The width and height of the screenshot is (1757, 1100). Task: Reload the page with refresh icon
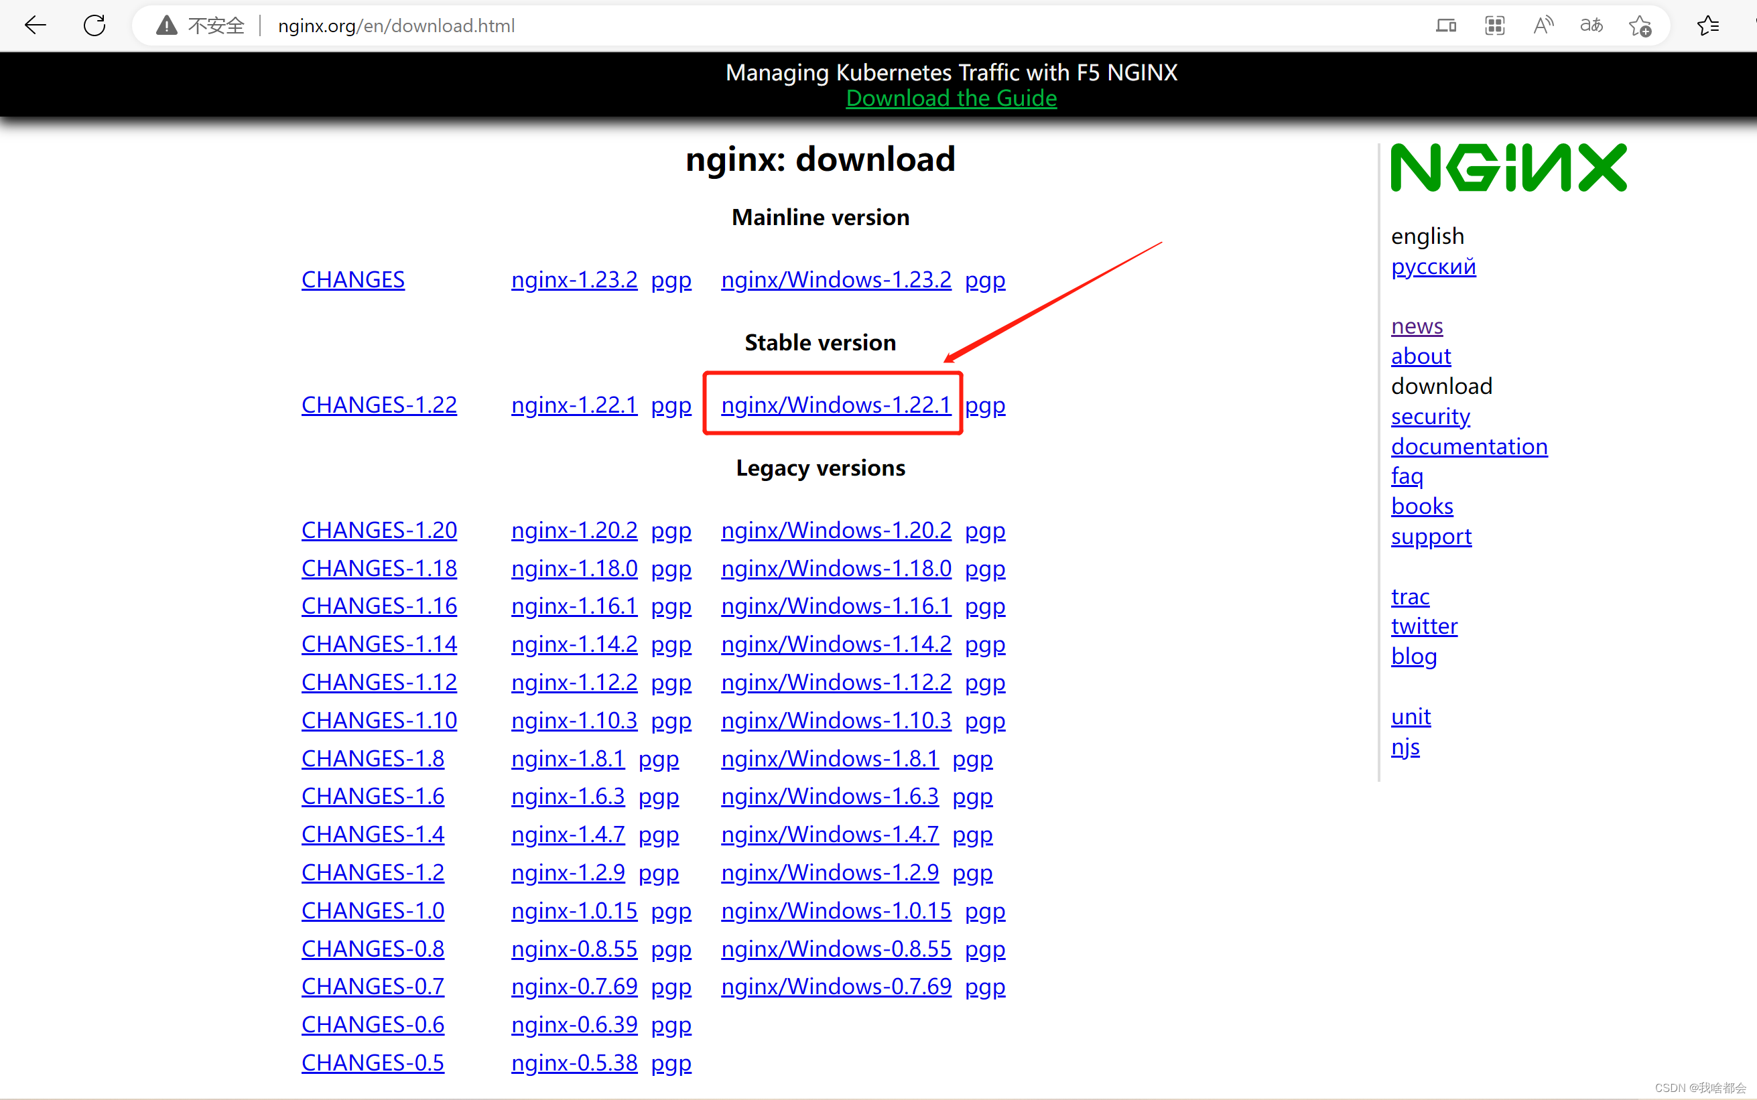(x=94, y=25)
